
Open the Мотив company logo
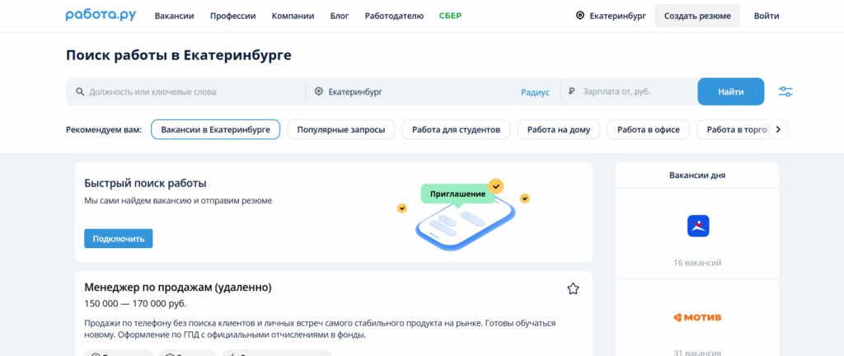(x=697, y=317)
